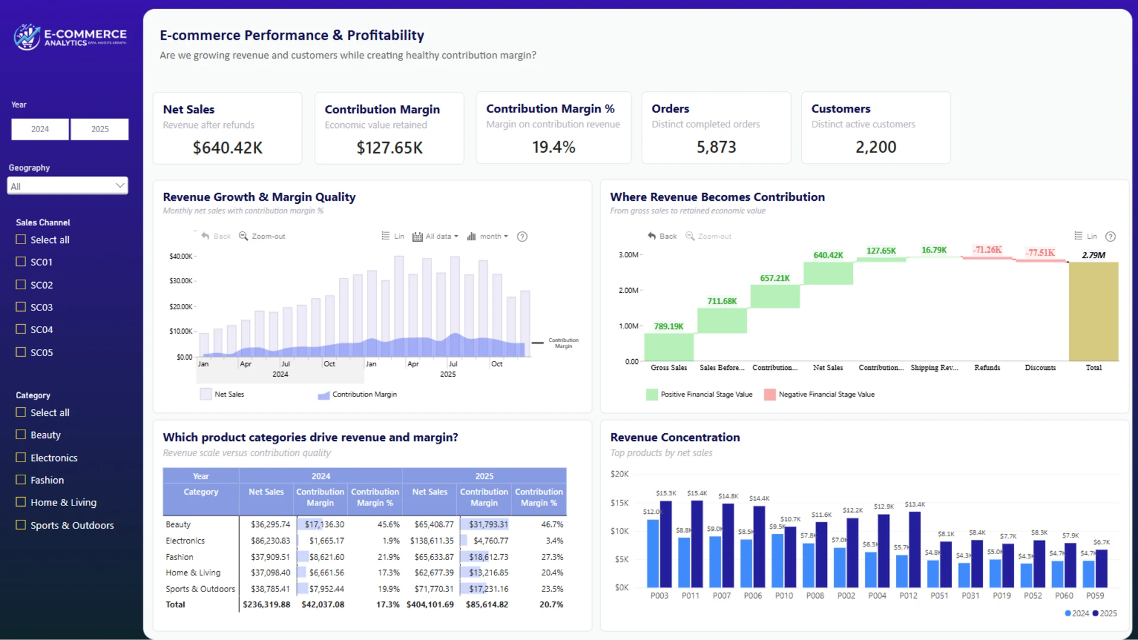Screen dimensions: 1138x640
Task: Click the P003 product bar label
Action: [x=659, y=596]
